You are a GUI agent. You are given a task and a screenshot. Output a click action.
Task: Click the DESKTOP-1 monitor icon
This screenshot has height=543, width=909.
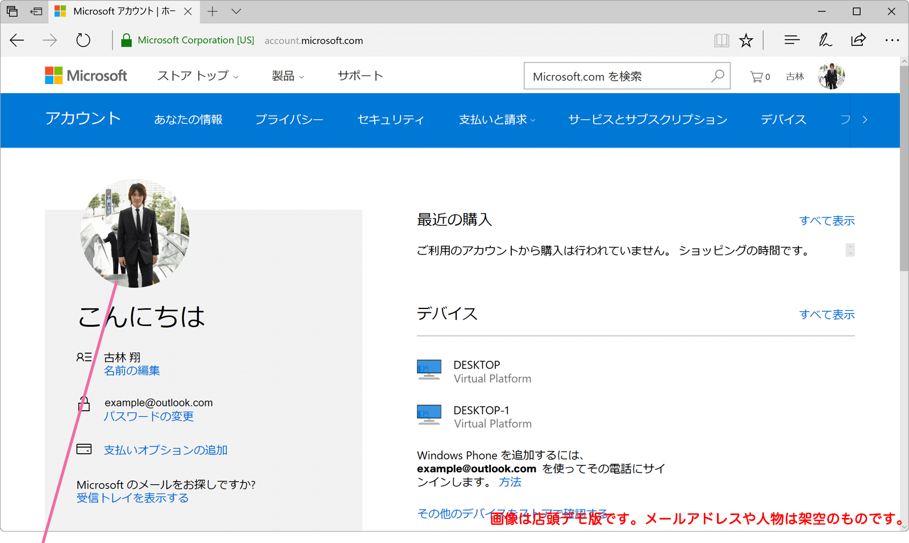tap(429, 415)
